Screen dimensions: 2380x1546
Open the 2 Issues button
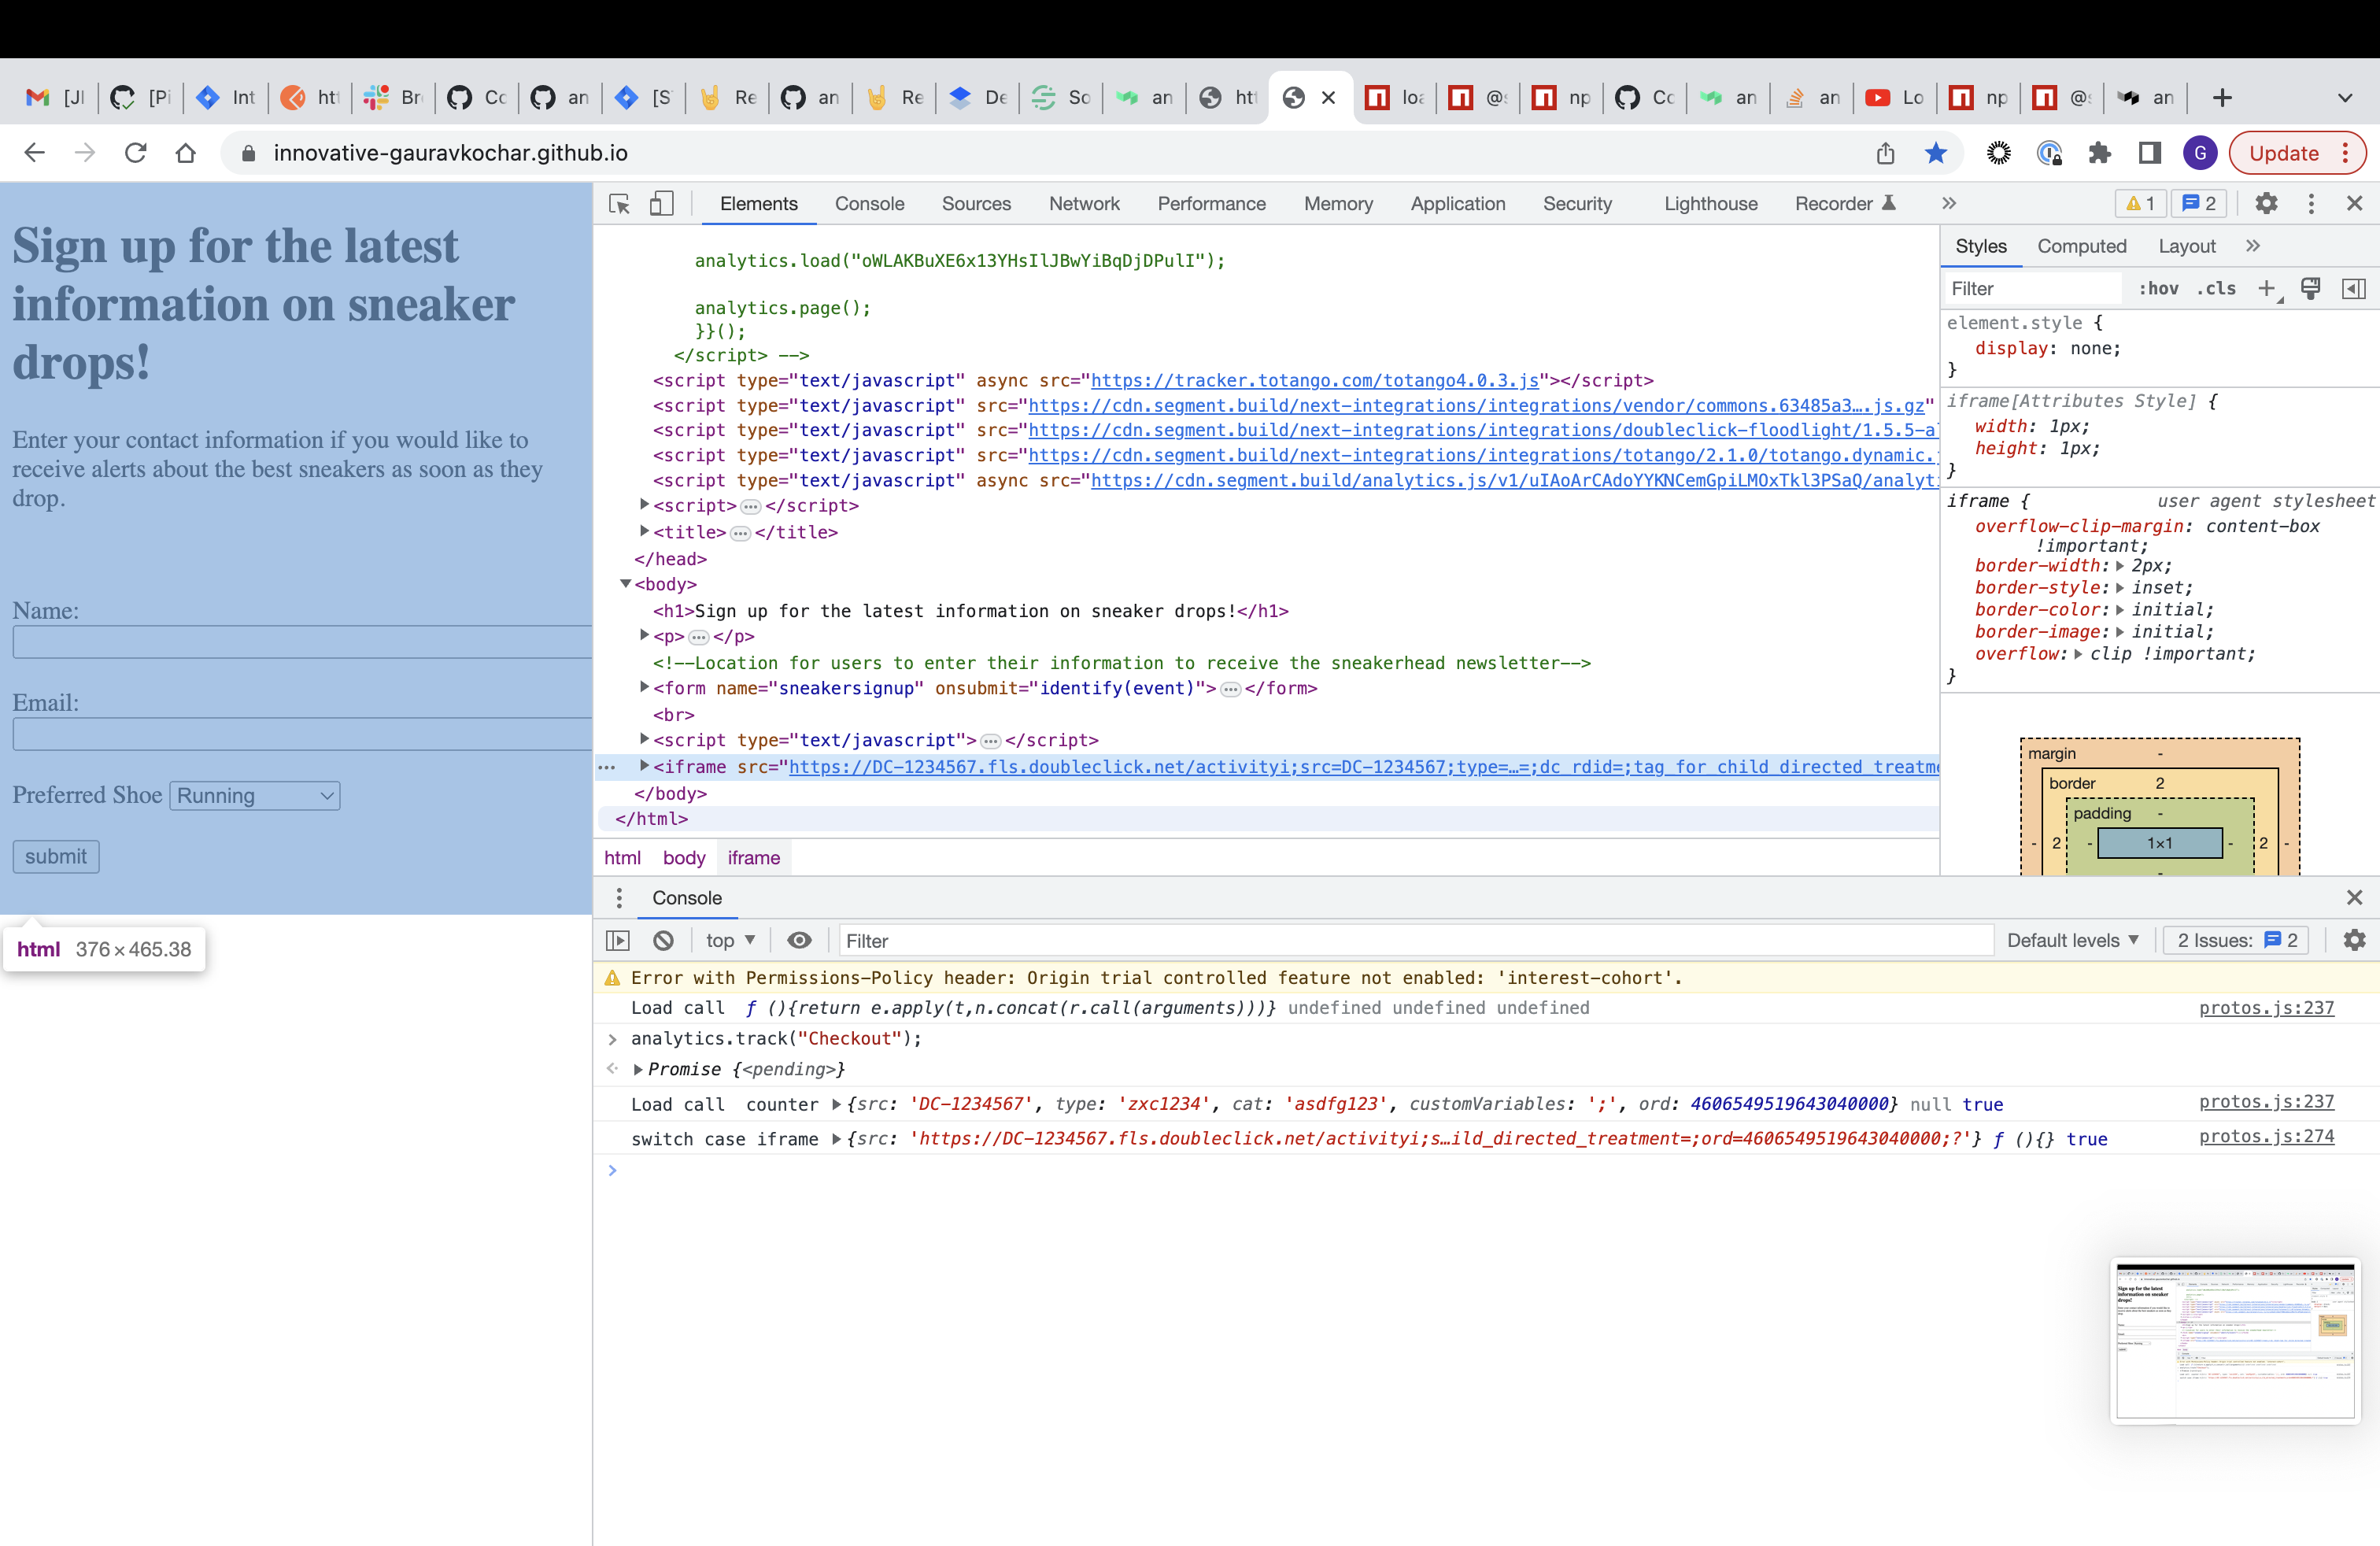point(2236,941)
